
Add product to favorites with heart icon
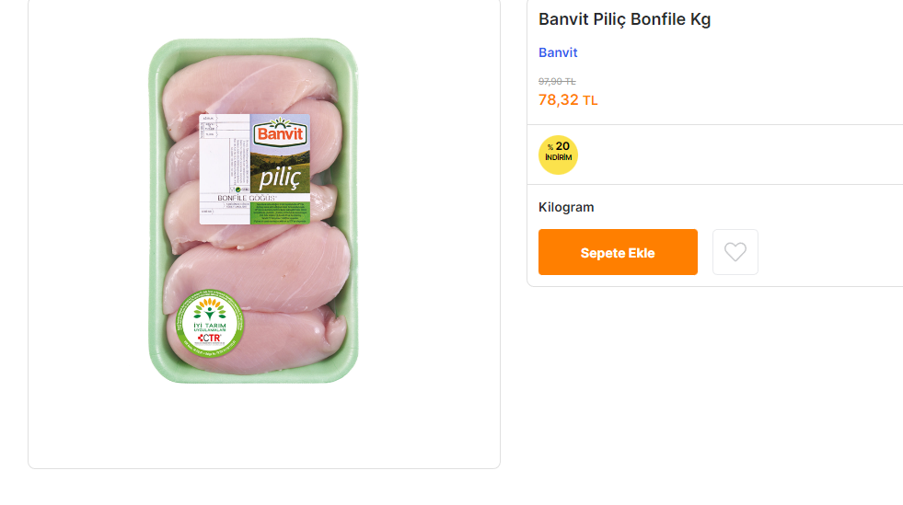click(735, 252)
